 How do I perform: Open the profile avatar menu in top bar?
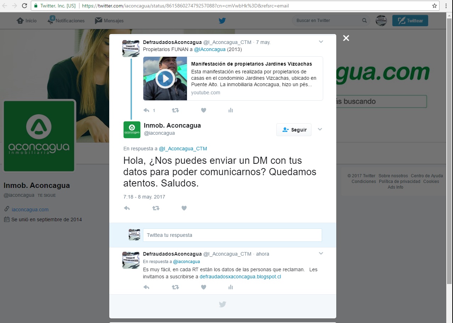pos(381,21)
